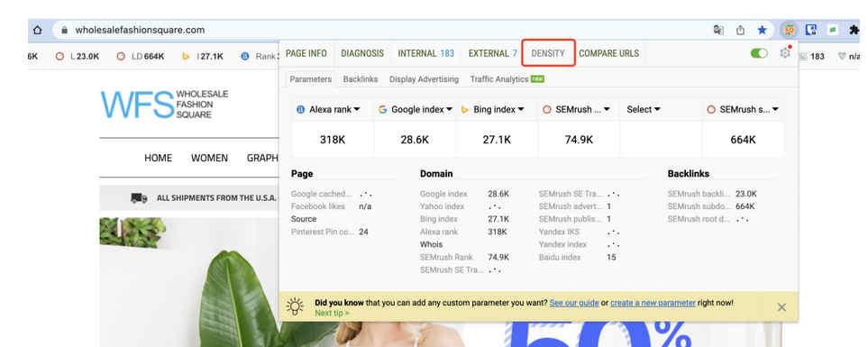Viewport: 868px width, 347px height.
Task: Switch to the PAGE INFO tab
Action: pos(306,53)
